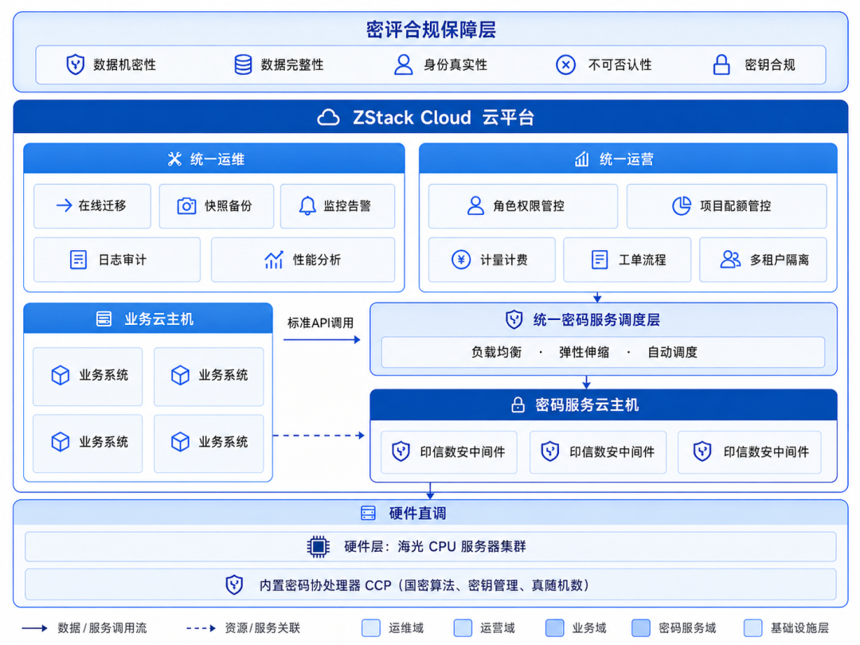The height and width of the screenshot is (645, 860).
Task: Click the 统一密码服务调度层 title text
Action: click(x=596, y=320)
